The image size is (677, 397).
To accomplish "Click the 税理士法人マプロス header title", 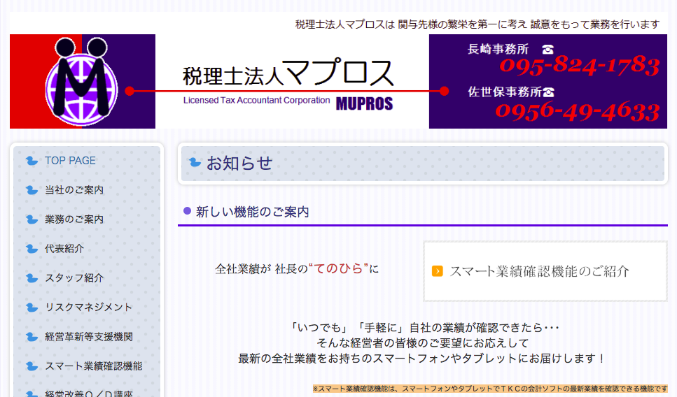I will [288, 72].
